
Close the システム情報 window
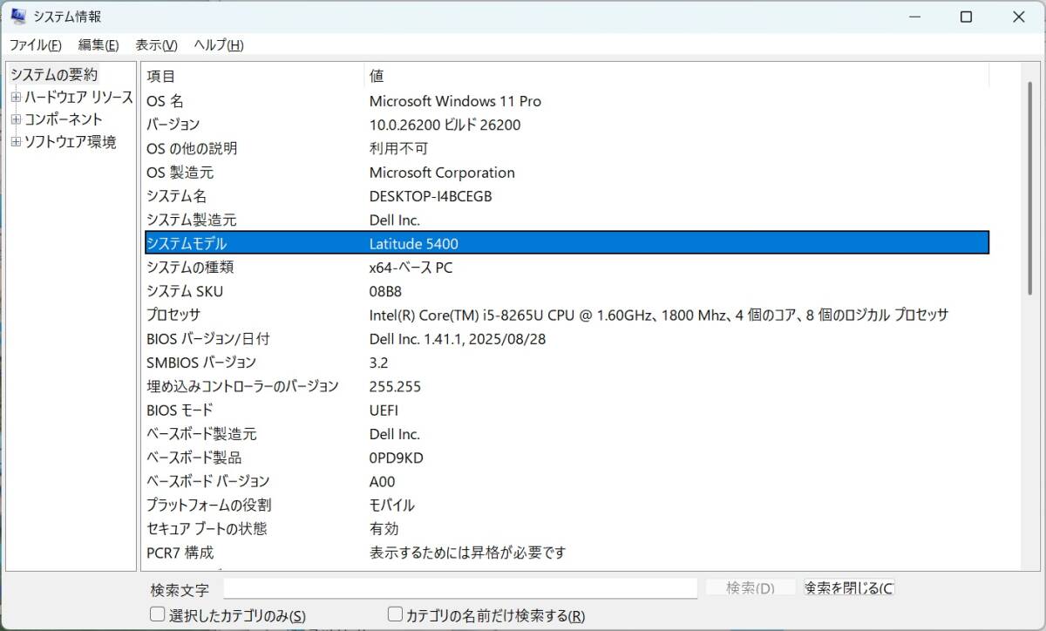click(1016, 17)
